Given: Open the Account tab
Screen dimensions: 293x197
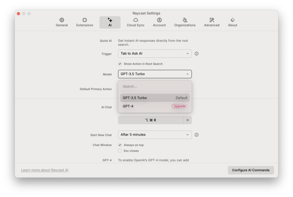Looking at the screenshot, I should 159,22.
